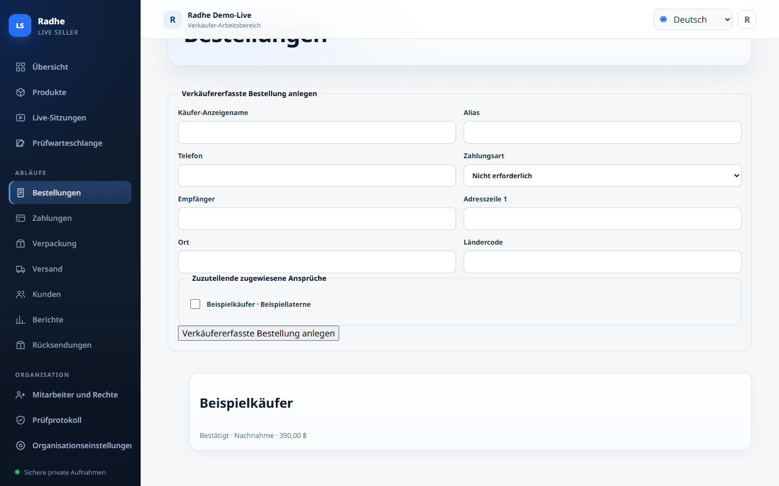Click the Prüfwarteschlange edit icon

click(21, 143)
